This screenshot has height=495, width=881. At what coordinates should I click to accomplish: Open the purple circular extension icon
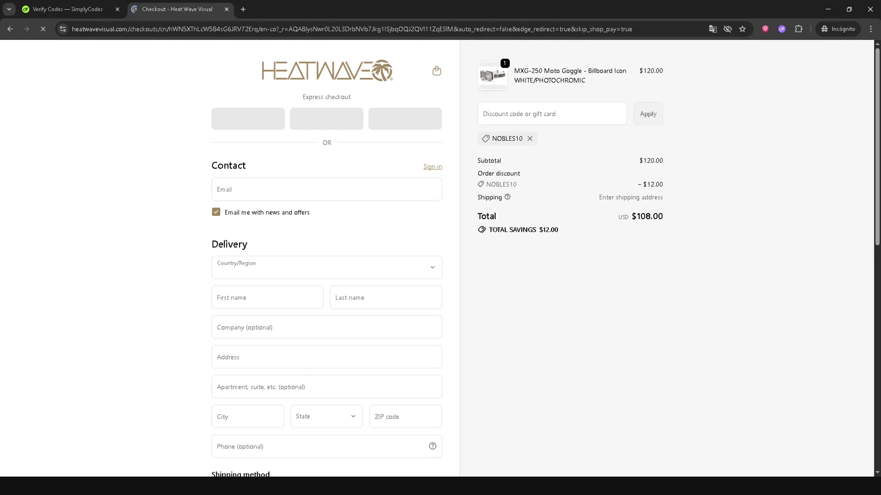coord(782,29)
